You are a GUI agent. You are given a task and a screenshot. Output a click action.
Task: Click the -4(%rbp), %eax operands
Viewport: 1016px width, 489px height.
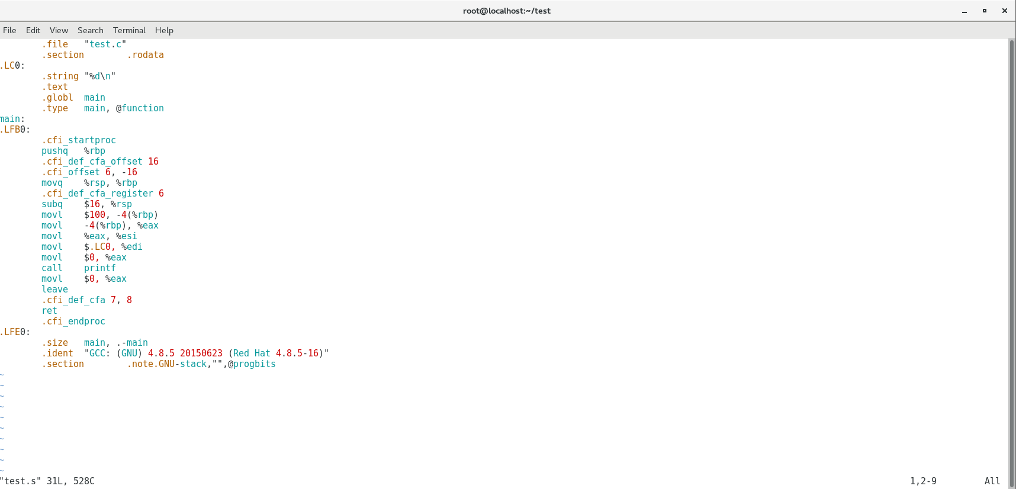121,226
